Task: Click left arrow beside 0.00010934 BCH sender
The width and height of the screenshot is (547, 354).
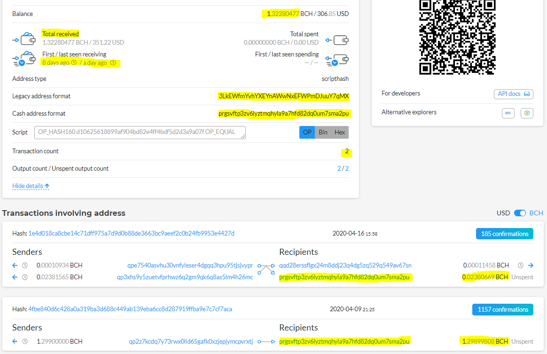Action: coord(15,265)
